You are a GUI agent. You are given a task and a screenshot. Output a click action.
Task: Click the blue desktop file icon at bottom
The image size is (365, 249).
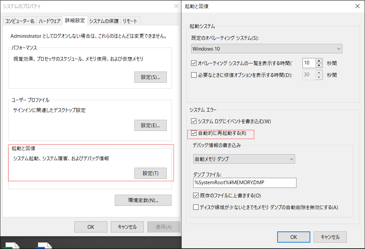44,246
